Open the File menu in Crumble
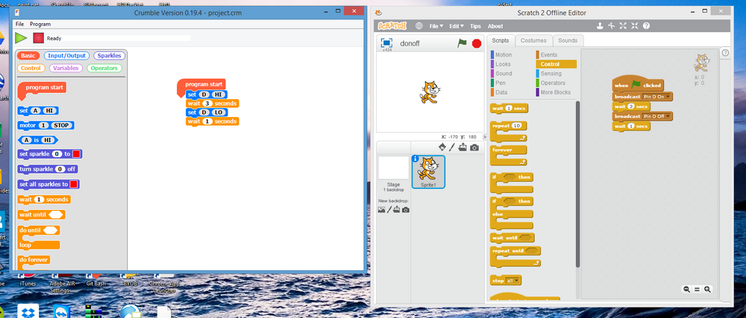This screenshot has height=318, width=746. [x=19, y=24]
